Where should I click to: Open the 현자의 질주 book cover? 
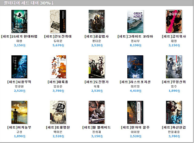pyautogui.click(x=135, y=112)
